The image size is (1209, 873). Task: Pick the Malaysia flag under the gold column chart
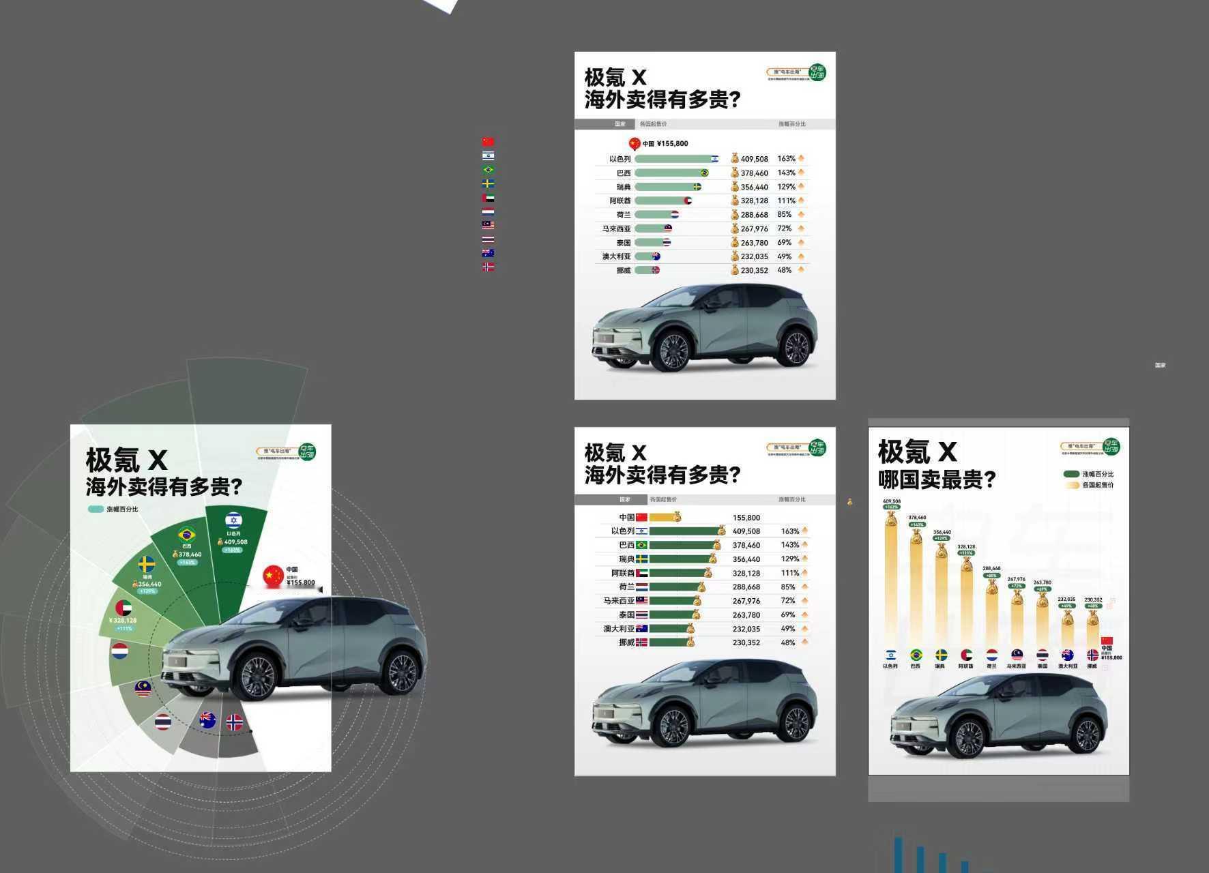pyautogui.click(x=1017, y=655)
